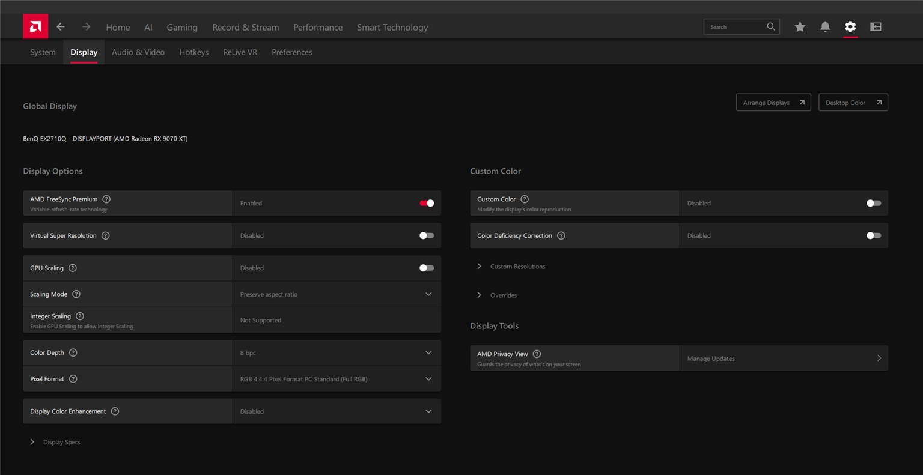Open Pixel Format dropdown
The image size is (923, 475).
(337, 379)
